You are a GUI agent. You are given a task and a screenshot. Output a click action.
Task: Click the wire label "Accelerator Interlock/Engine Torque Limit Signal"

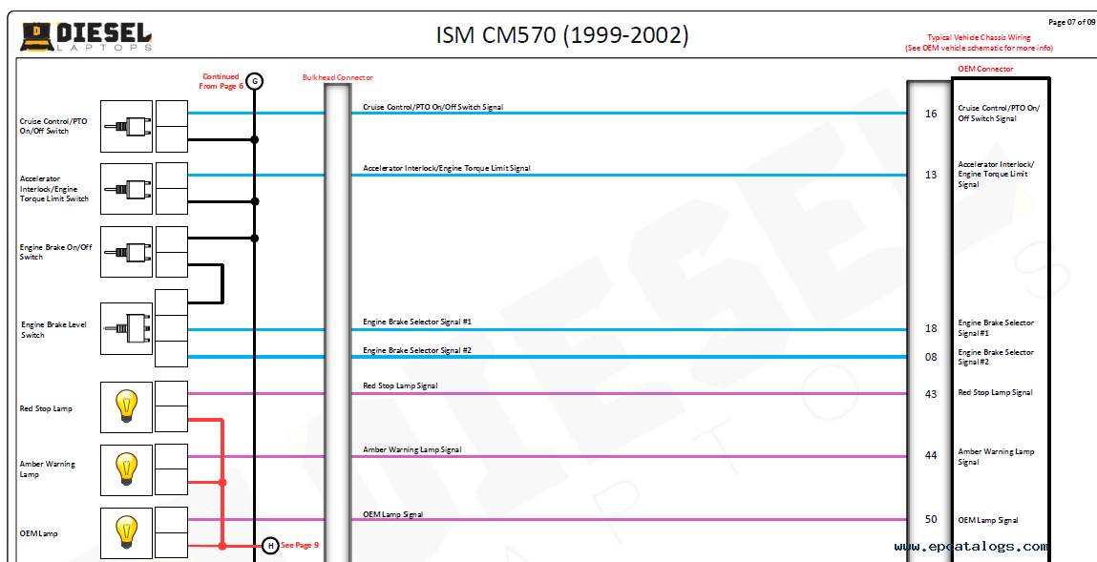[x=447, y=169]
